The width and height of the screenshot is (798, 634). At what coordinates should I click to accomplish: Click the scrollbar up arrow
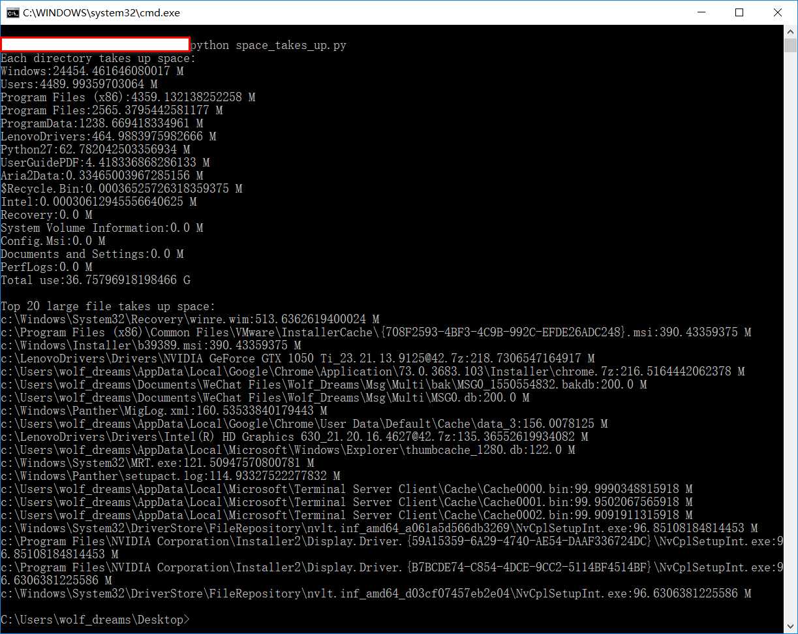[790, 31]
